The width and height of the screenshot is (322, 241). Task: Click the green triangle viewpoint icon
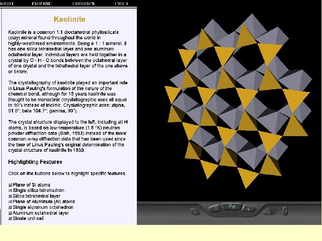coord(268,212)
